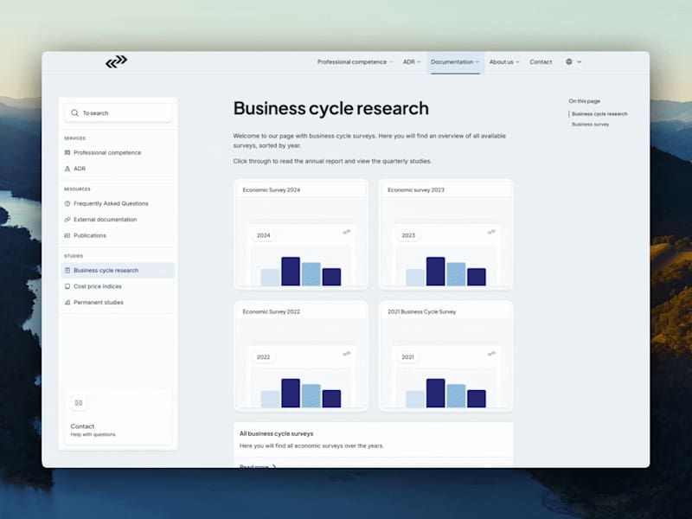The image size is (692, 519).
Task: Jump to Business cycle research anchor
Action: pos(599,114)
